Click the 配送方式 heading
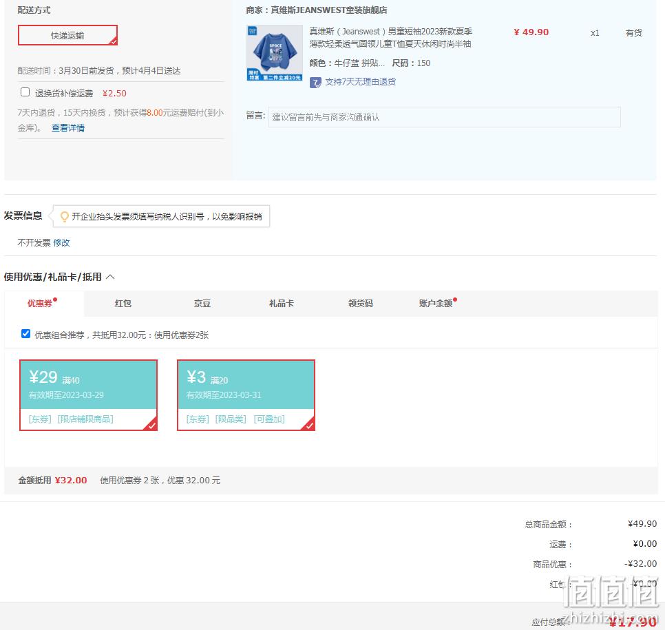This screenshot has height=630, width=665. (34, 10)
